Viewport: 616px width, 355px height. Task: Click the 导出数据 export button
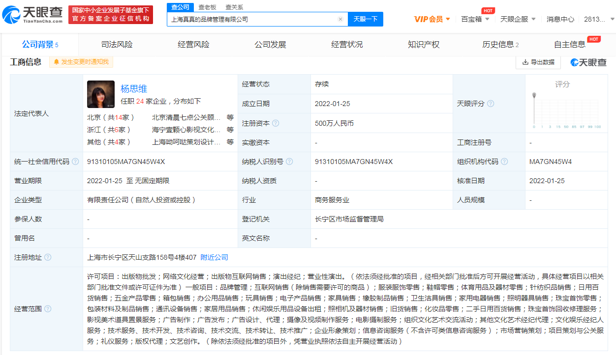click(x=538, y=62)
